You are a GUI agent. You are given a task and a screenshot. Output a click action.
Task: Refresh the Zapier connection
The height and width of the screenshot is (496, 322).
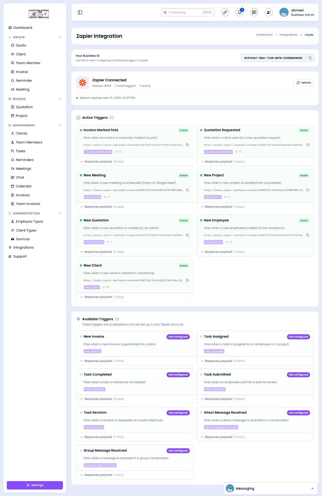[304, 83]
